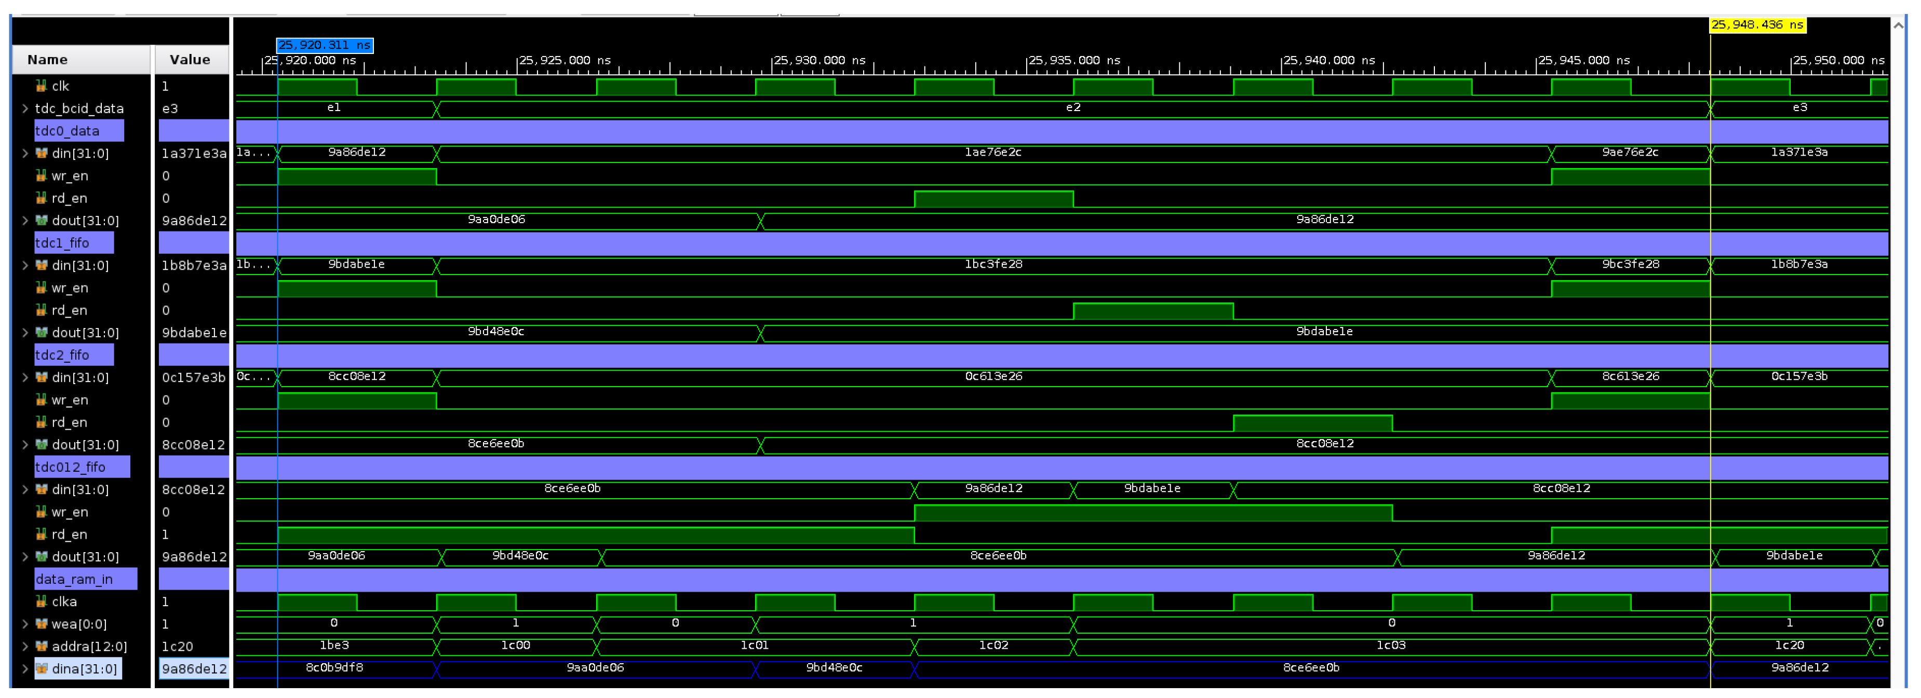Click the clka clock icon under data_ram_in
The width and height of the screenshot is (1921, 698).
[43, 602]
